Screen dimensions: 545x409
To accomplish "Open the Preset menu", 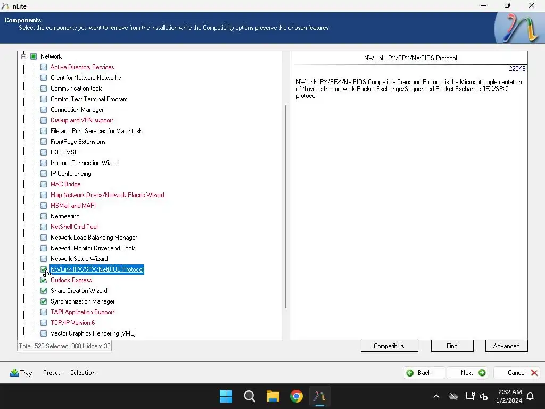I will point(52,372).
